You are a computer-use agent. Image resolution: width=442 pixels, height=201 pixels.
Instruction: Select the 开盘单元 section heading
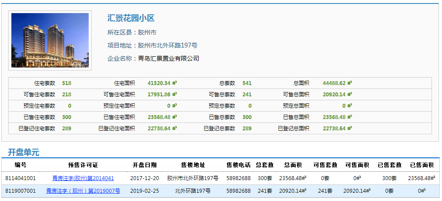click(24, 153)
